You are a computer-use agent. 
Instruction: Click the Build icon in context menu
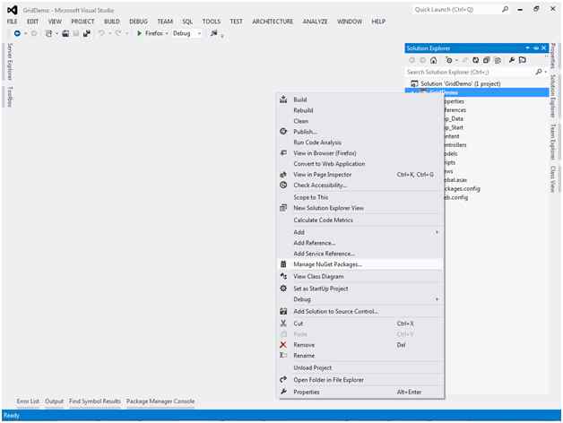(283, 99)
